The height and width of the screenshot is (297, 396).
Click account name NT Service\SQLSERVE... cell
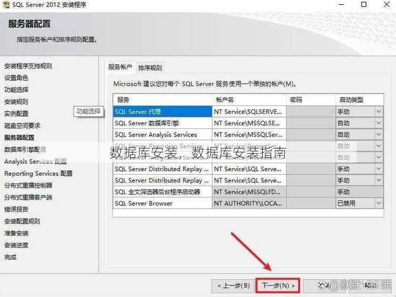[x=249, y=111]
